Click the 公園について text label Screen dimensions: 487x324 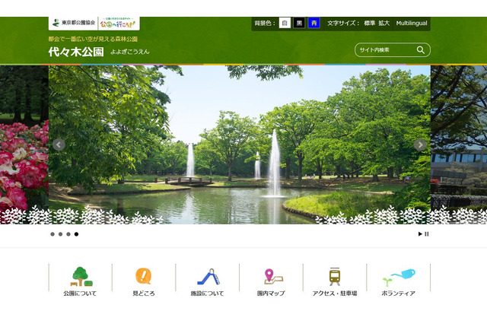pyautogui.click(x=80, y=294)
